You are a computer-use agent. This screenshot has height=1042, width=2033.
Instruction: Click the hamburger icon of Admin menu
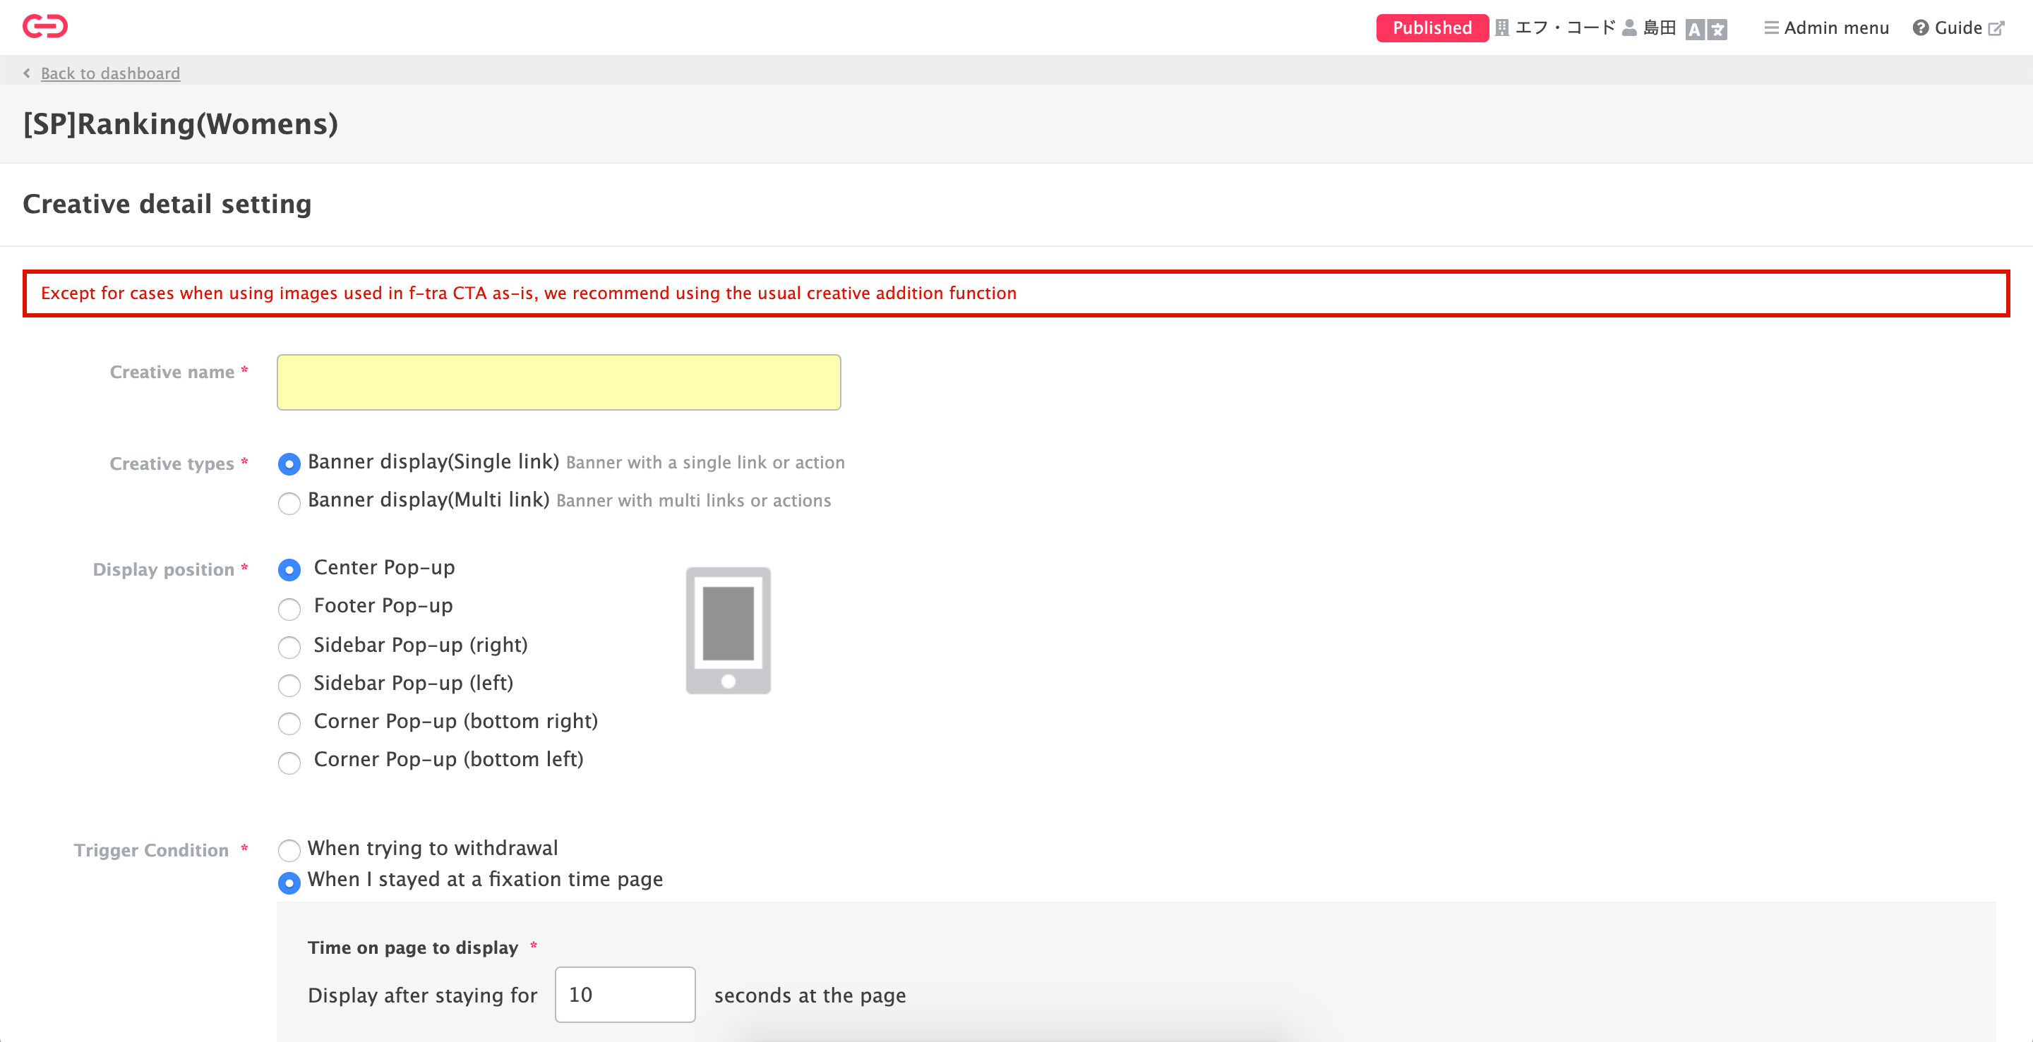coord(1771,28)
